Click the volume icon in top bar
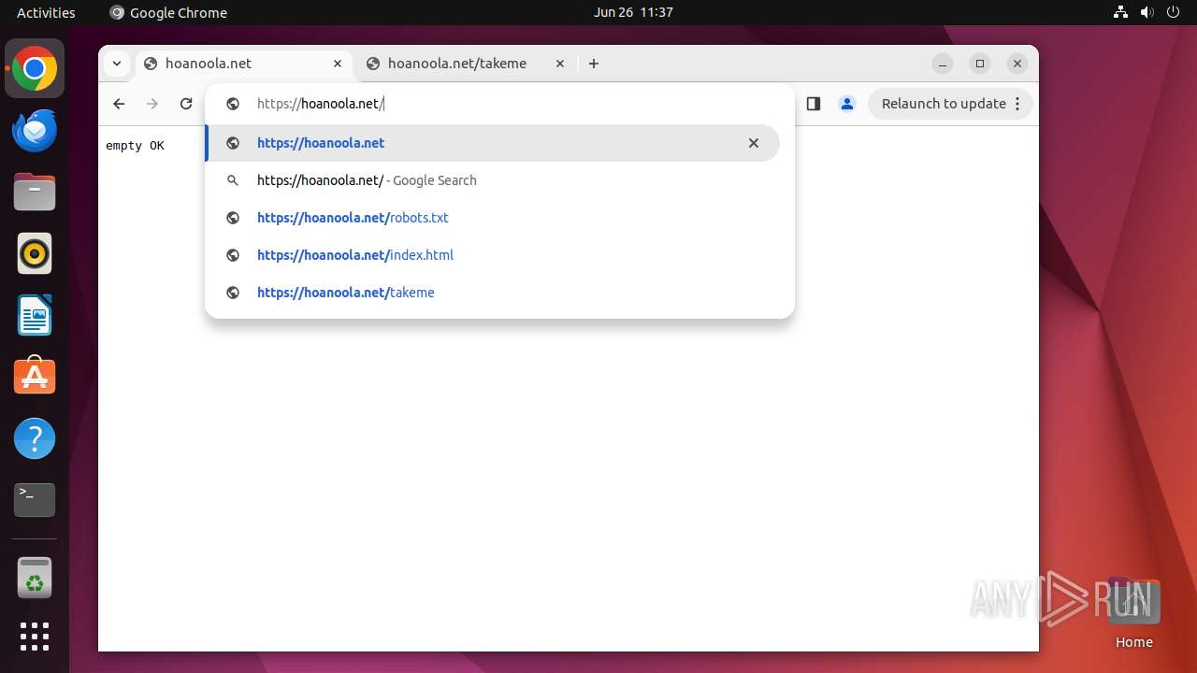This screenshot has height=673, width=1197. coord(1147,12)
